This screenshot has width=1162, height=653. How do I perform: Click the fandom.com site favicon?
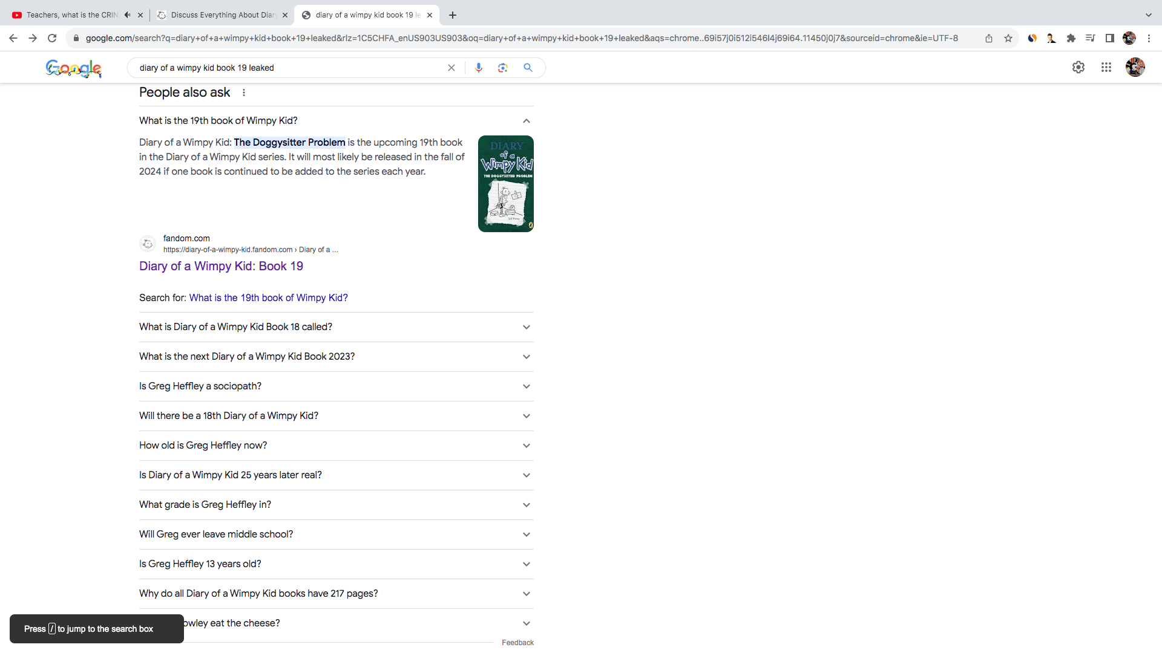148,244
